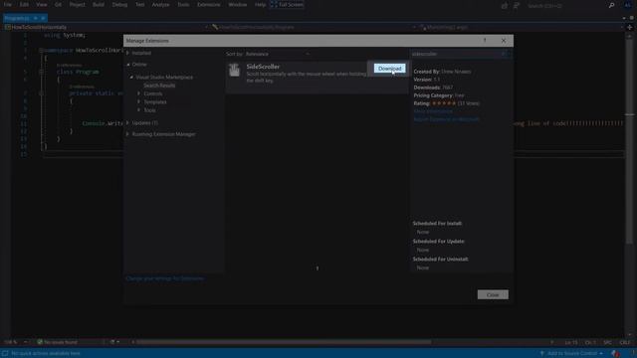Image resolution: width=637 pixels, height=358 pixels.
Task: Click the status bar quick actions icon
Action: pyautogui.click(x=5, y=354)
